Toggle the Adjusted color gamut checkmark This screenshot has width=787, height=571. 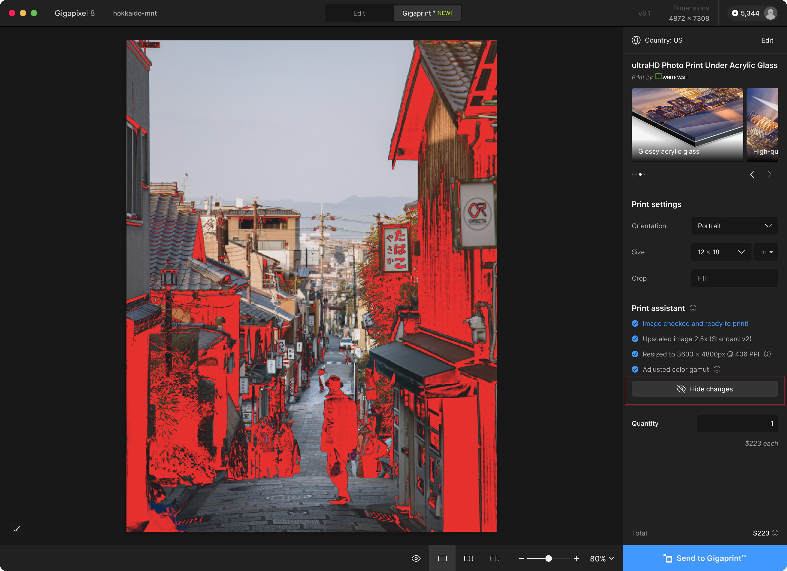point(635,369)
